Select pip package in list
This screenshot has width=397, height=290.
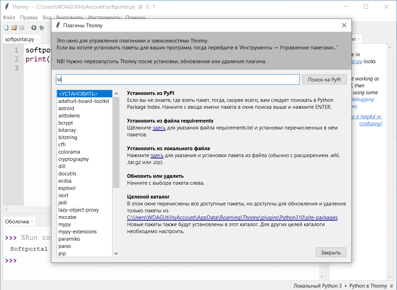[x=85, y=253]
